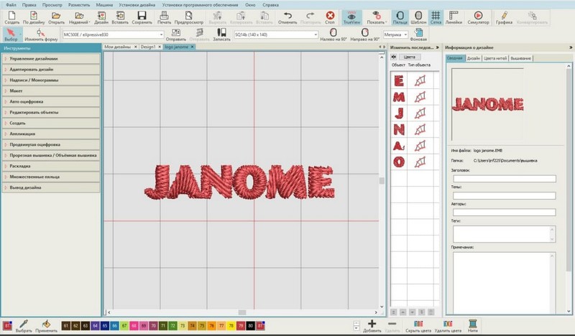The height and width of the screenshot is (336, 575).
Task: Click the Авторы input field
Action: click(505, 212)
